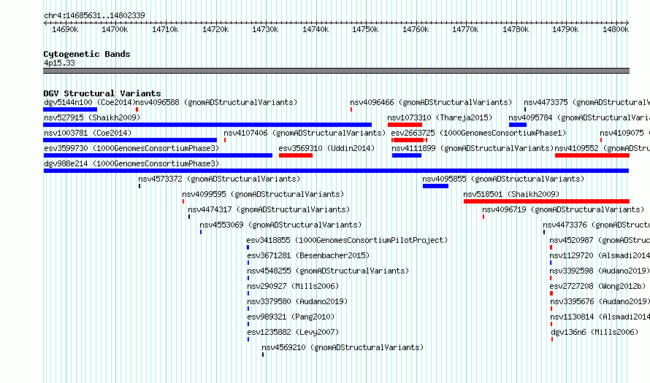The height and width of the screenshot is (383, 650).
Task: Click esv3418855 1000GenomesConsortiumPilotProject label
Action: click(x=347, y=240)
